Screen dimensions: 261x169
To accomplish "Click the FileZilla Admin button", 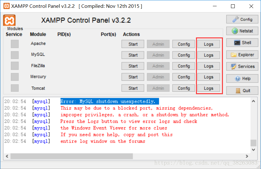I will [x=158, y=66].
